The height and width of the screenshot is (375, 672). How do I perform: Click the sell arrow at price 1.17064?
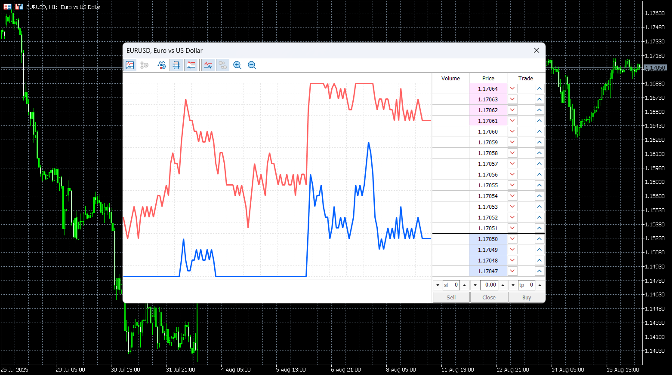coord(512,88)
